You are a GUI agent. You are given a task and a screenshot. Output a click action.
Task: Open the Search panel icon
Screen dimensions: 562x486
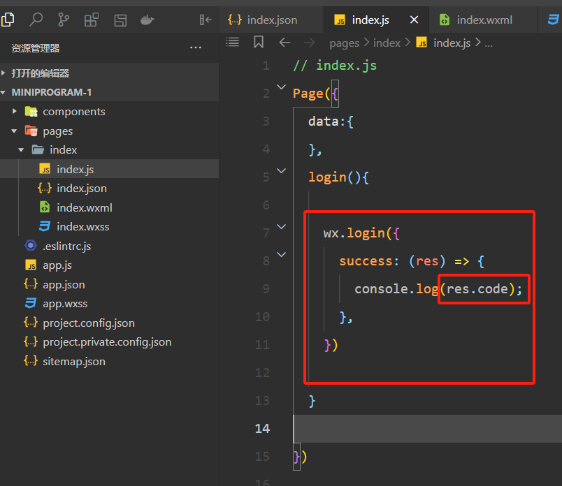[36, 20]
